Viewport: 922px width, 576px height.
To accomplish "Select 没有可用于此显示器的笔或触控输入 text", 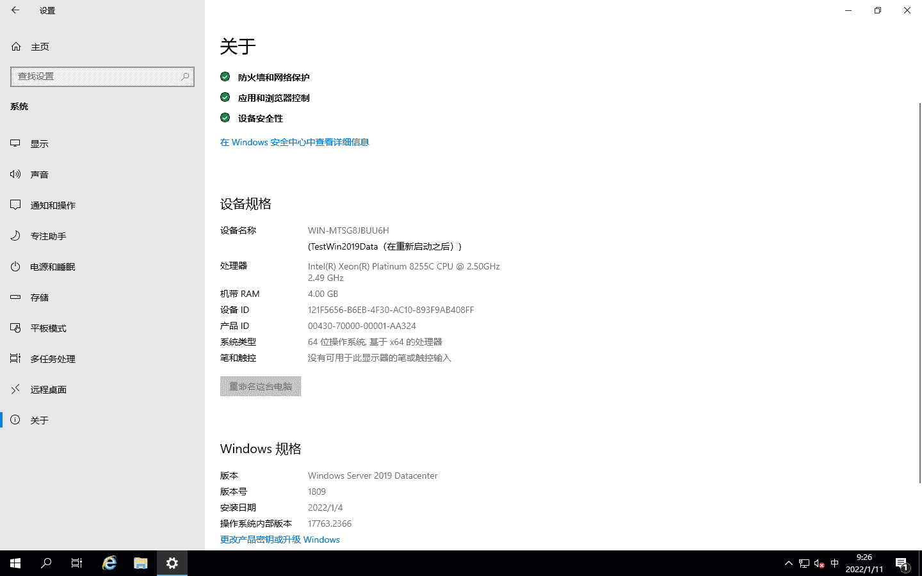I will click(380, 358).
